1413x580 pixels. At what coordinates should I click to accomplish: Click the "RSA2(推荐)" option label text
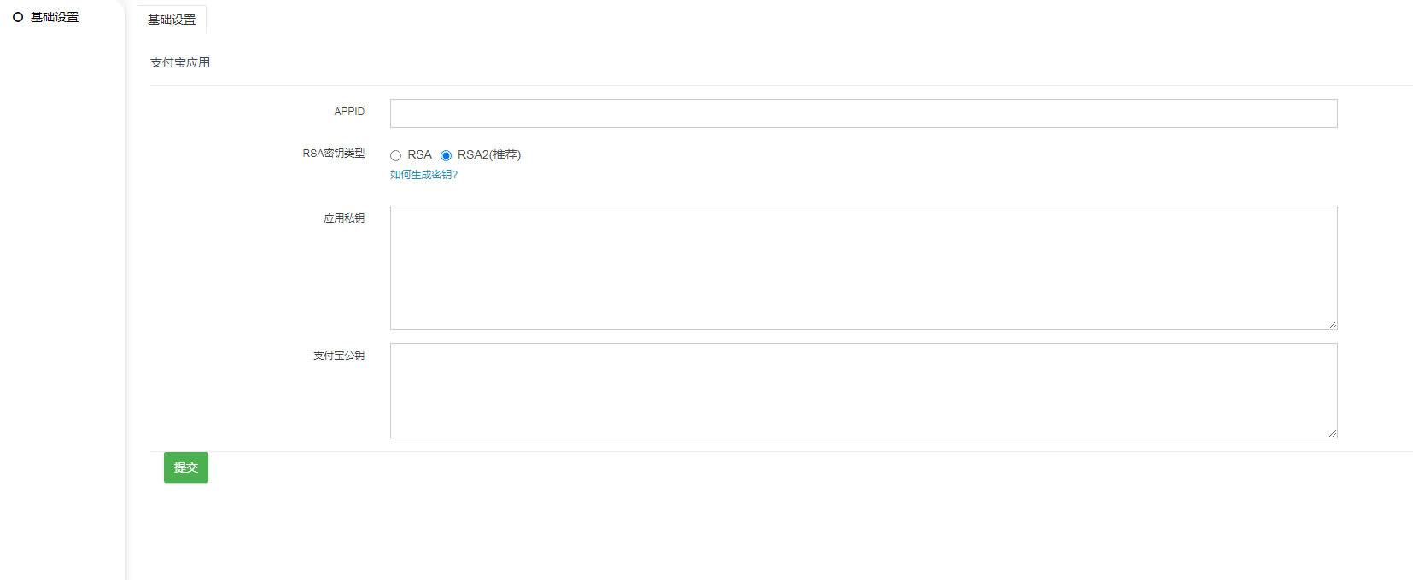tap(489, 154)
